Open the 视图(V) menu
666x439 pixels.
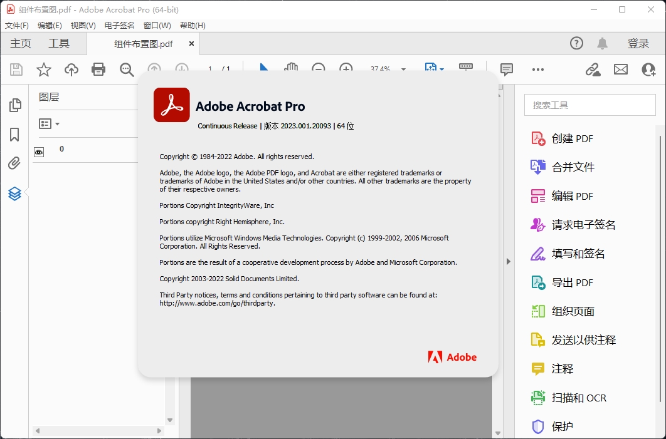[x=83, y=26]
